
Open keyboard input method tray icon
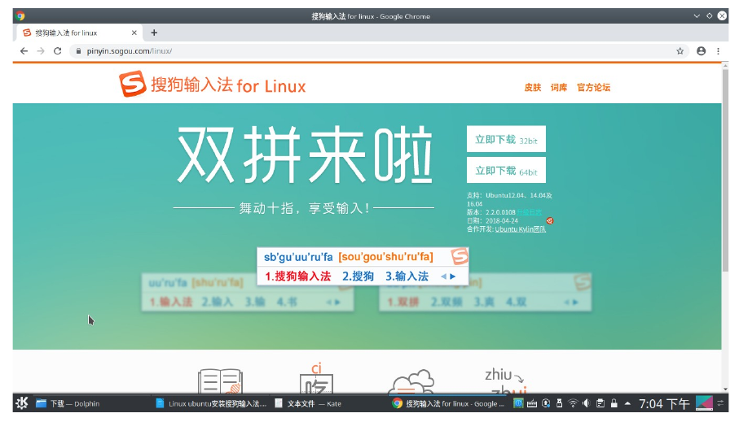532,403
